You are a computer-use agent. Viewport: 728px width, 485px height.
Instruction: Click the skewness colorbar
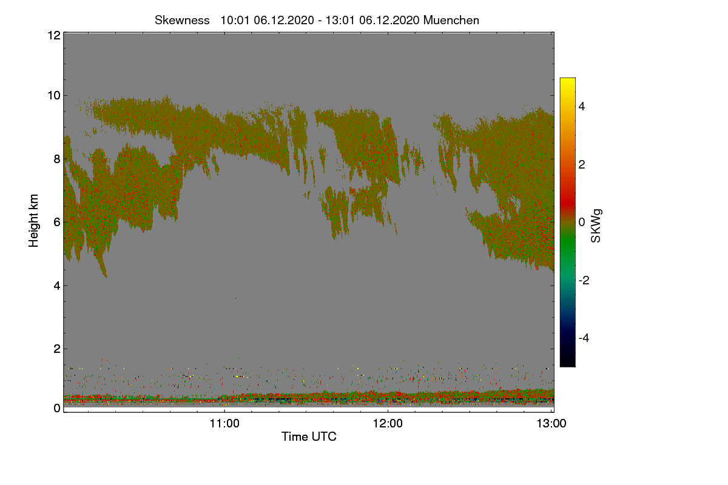tap(567, 222)
